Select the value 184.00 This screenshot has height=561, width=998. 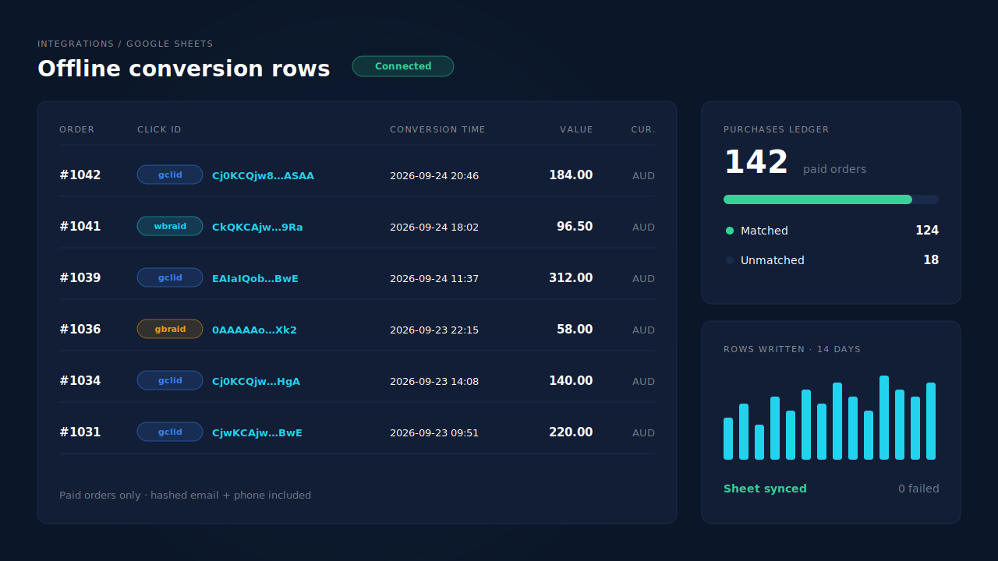coord(571,175)
